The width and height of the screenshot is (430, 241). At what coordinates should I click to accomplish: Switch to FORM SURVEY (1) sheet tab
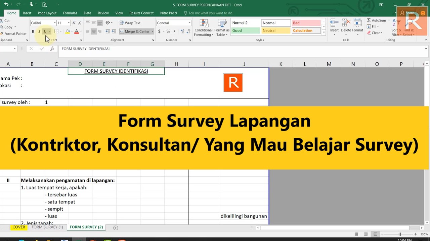(x=47, y=227)
